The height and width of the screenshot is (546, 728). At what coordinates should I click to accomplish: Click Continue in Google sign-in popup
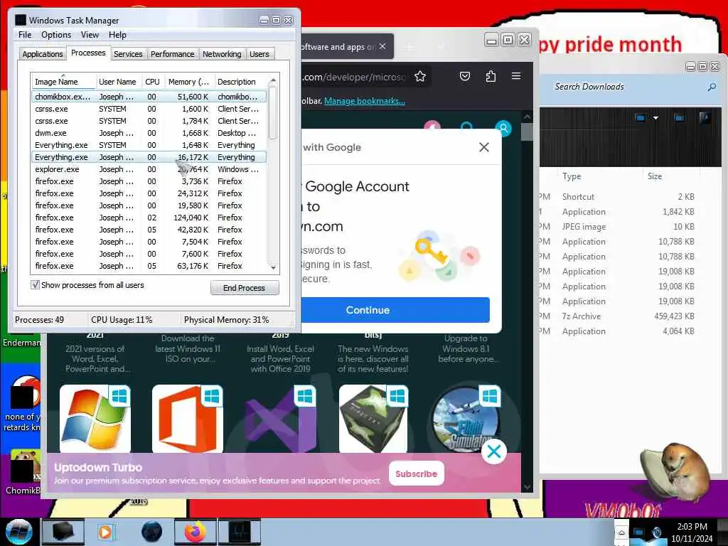click(x=395, y=310)
